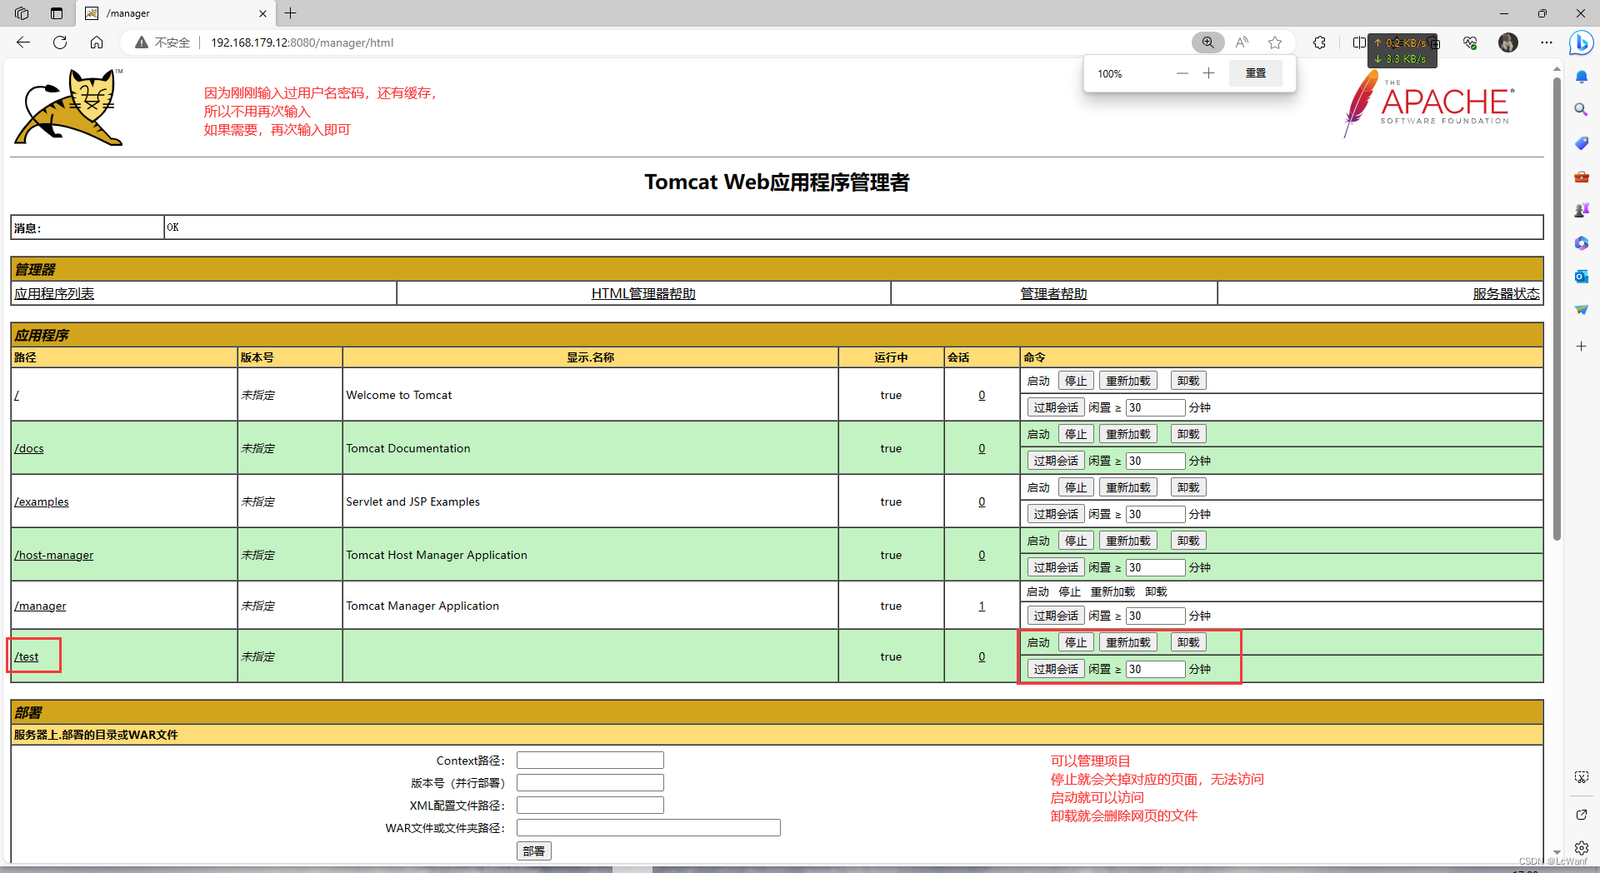Click the 不安全 site security indicator
This screenshot has height=873, width=1600.
[163, 42]
